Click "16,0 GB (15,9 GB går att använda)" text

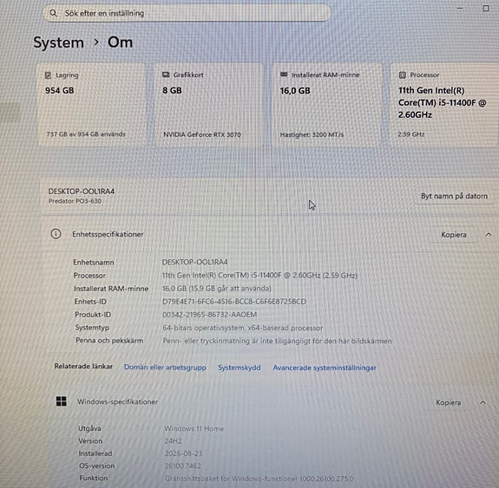click(x=217, y=289)
